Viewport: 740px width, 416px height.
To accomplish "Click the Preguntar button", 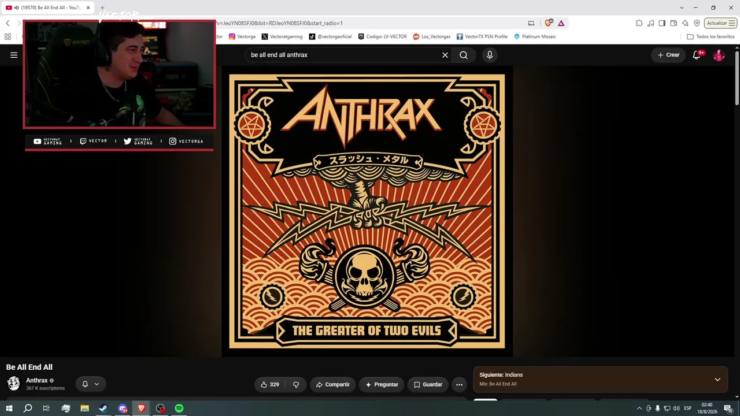I will (x=382, y=384).
